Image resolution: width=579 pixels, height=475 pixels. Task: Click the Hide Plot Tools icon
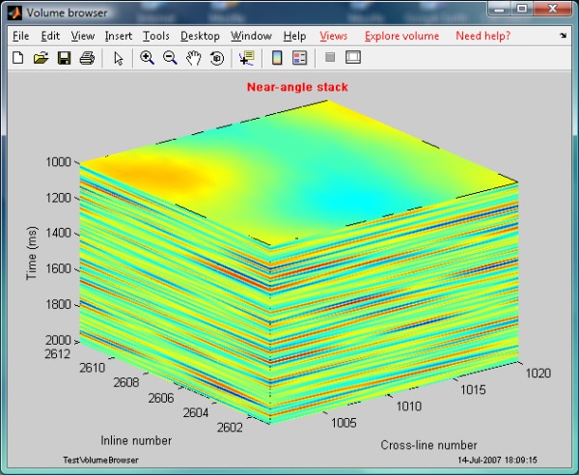(x=329, y=58)
